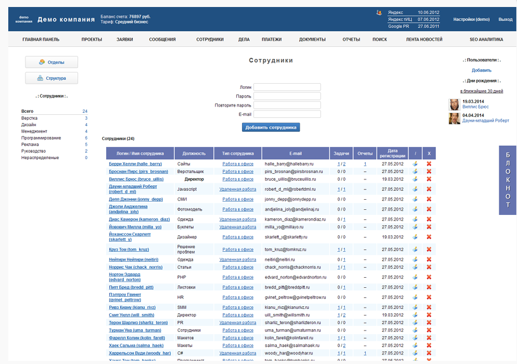Click edit icon for Берри Хелли row
This screenshot has width=517, height=364.
click(x=415, y=164)
